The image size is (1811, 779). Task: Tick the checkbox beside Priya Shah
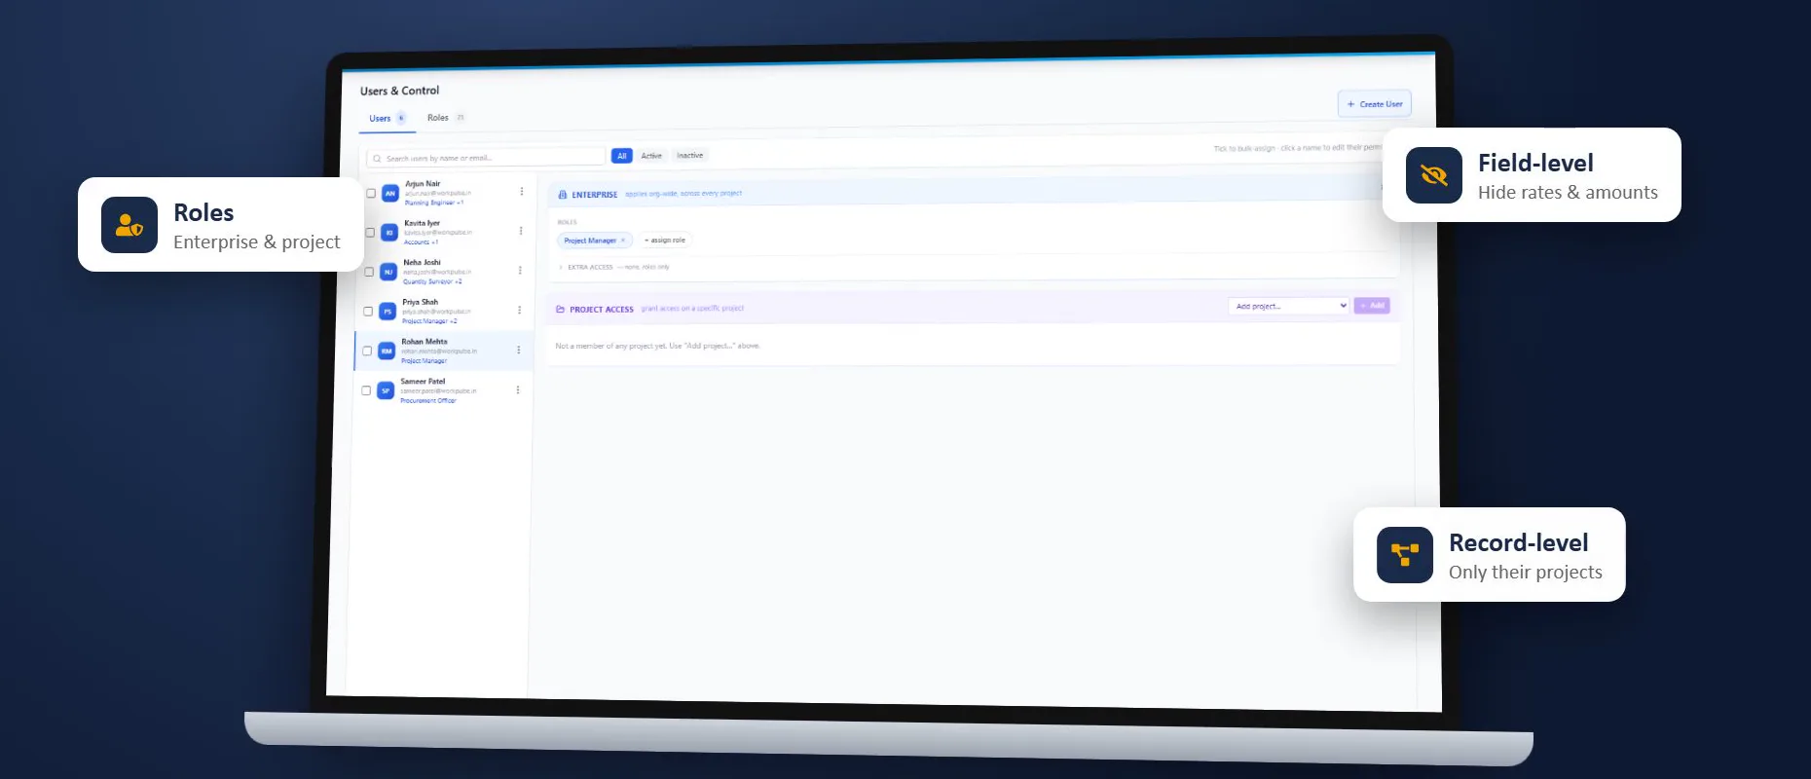tap(368, 312)
